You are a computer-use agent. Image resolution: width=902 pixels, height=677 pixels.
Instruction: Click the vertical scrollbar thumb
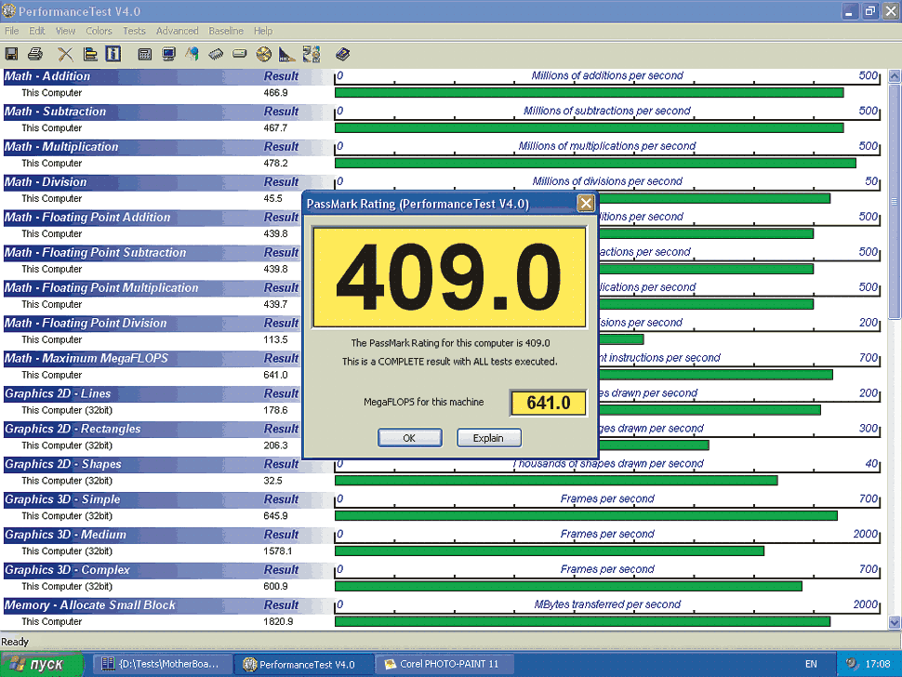(895, 201)
